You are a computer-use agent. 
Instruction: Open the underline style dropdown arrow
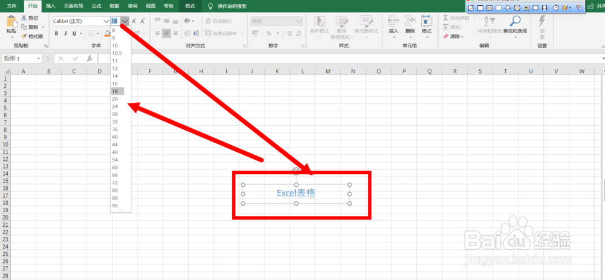click(82, 33)
